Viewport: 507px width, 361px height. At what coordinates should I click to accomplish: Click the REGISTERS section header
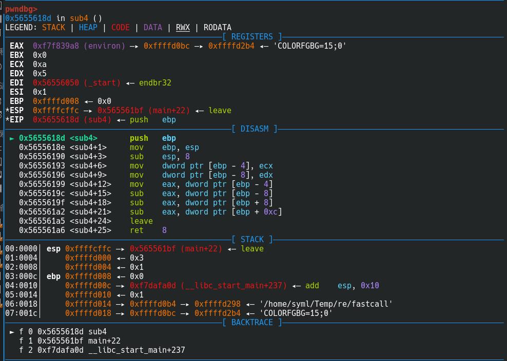click(x=252, y=37)
